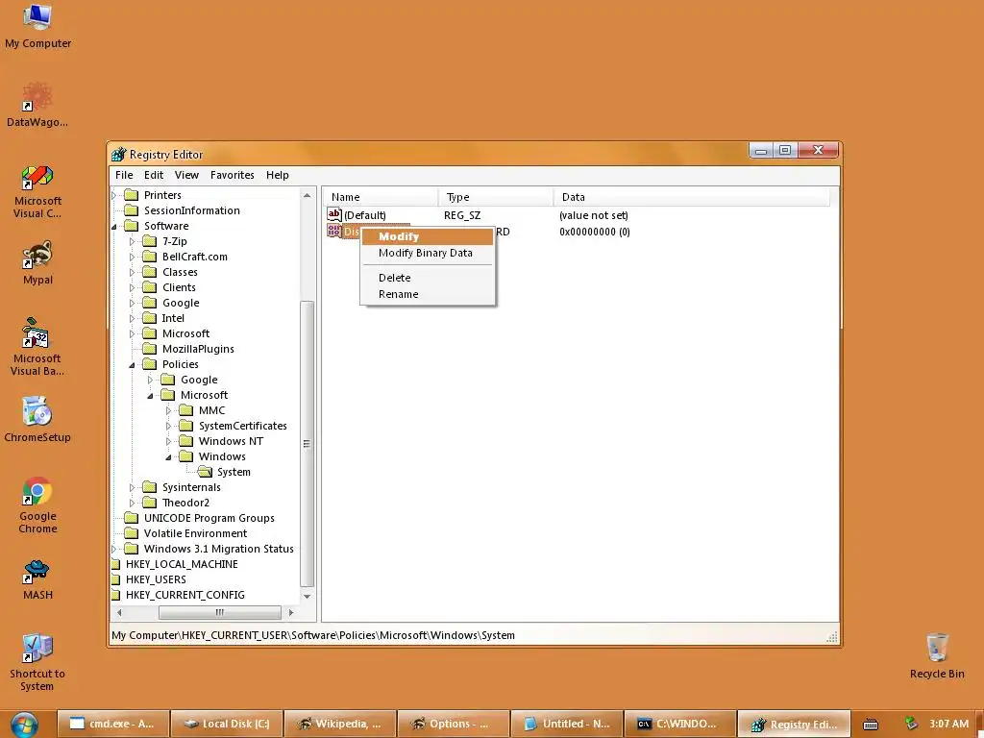
Task: Expand the Google key under Policies
Action: (150, 380)
